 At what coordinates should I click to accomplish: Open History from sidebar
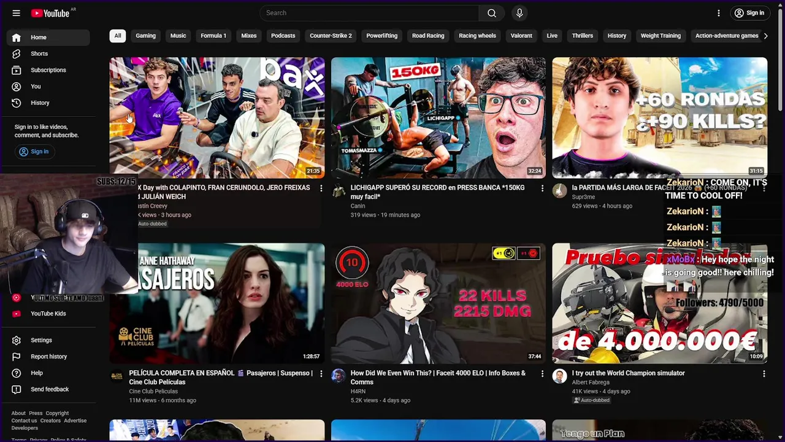click(x=48, y=103)
